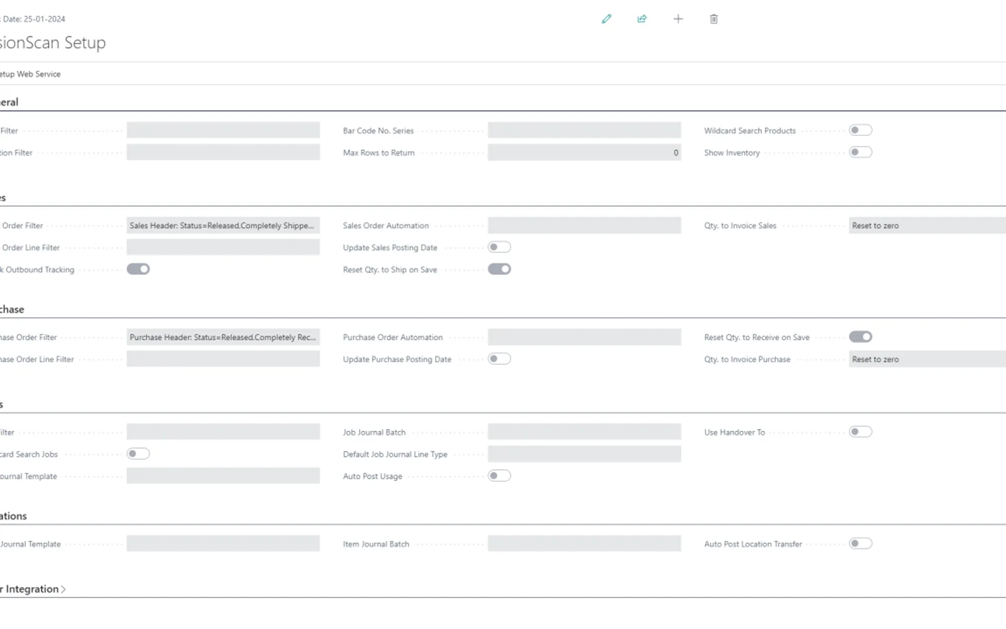
Task: Click the Qty. to Invoice Sales label
Action: [x=740, y=226]
